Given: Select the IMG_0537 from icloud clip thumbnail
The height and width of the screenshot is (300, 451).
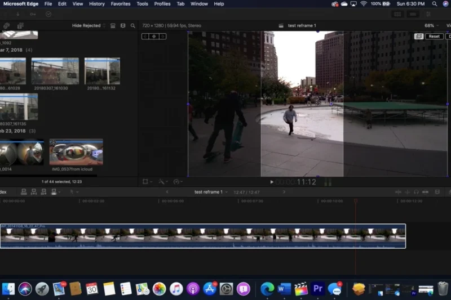Looking at the screenshot, I should click(x=76, y=153).
